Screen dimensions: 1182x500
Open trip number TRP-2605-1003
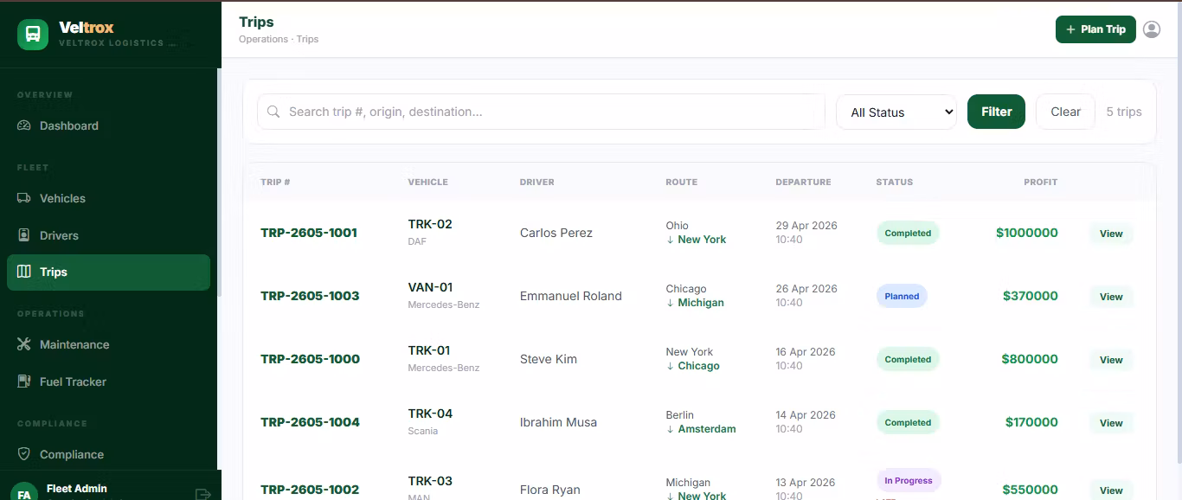tap(310, 296)
